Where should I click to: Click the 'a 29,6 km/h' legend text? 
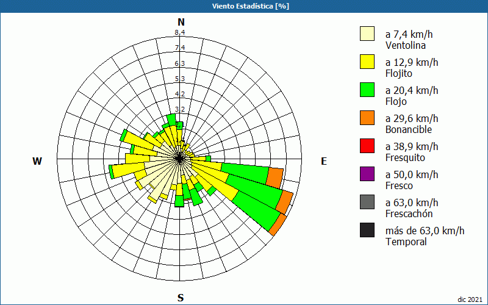click(412, 118)
